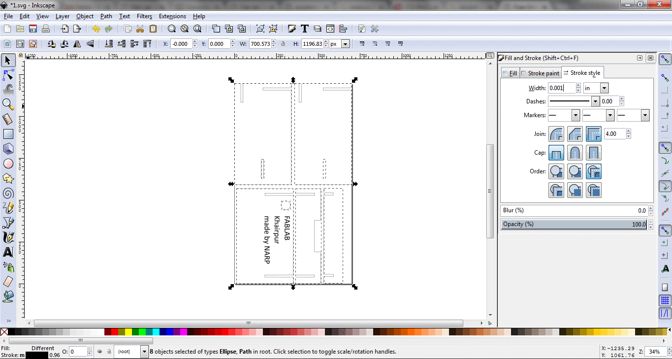The height and width of the screenshot is (359, 672).
Task: Click the Undo arrow icon
Action: (x=96, y=29)
